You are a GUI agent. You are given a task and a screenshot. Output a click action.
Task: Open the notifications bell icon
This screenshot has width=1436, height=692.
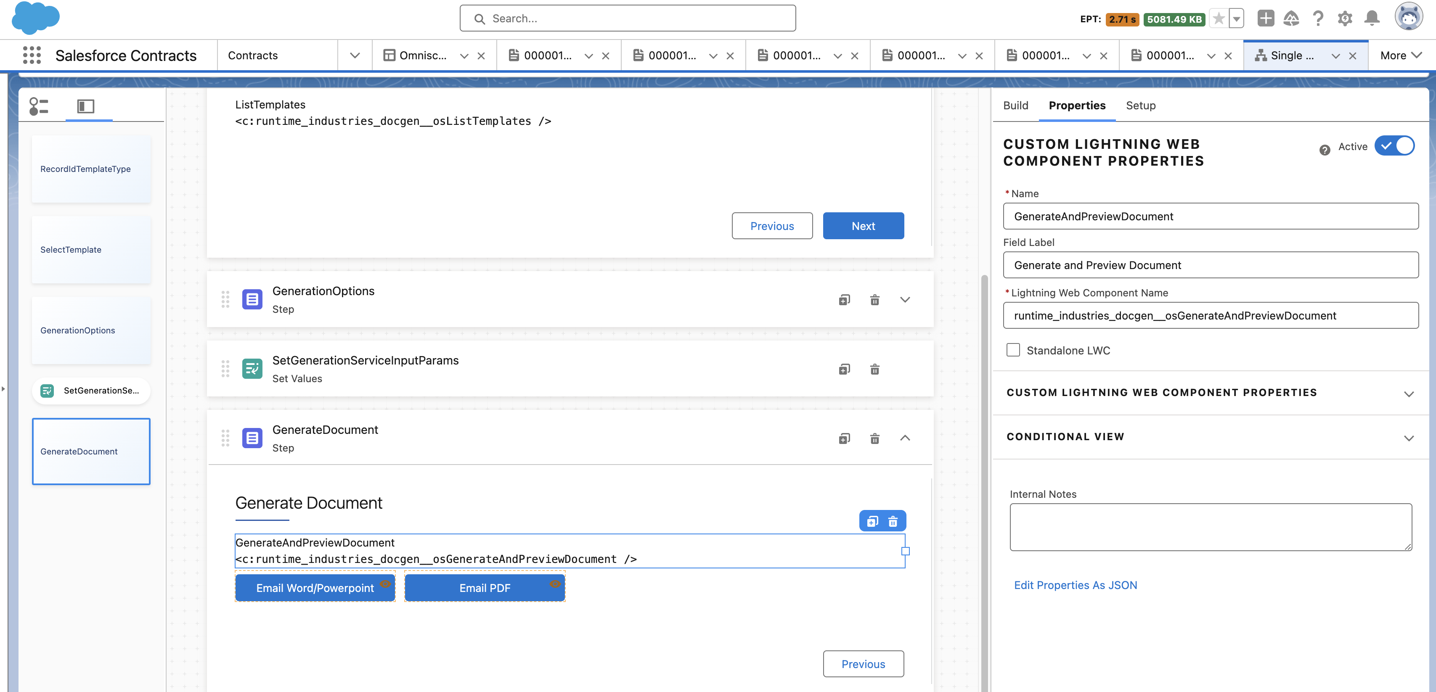pyautogui.click(x=1372, y=18)
